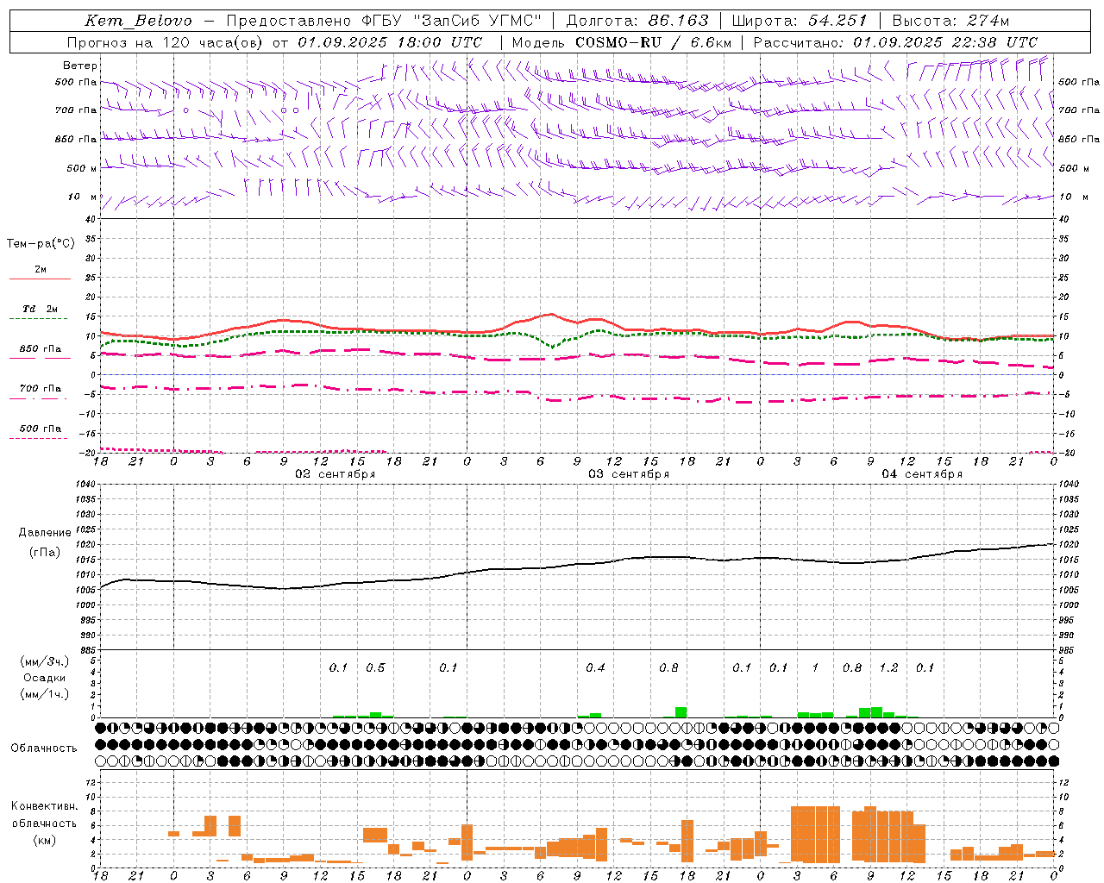The width and height of the screenshot is (1104, 883).
Task: Click the (мм/3ч.) precipitation unit label
Action: [45, 662]
